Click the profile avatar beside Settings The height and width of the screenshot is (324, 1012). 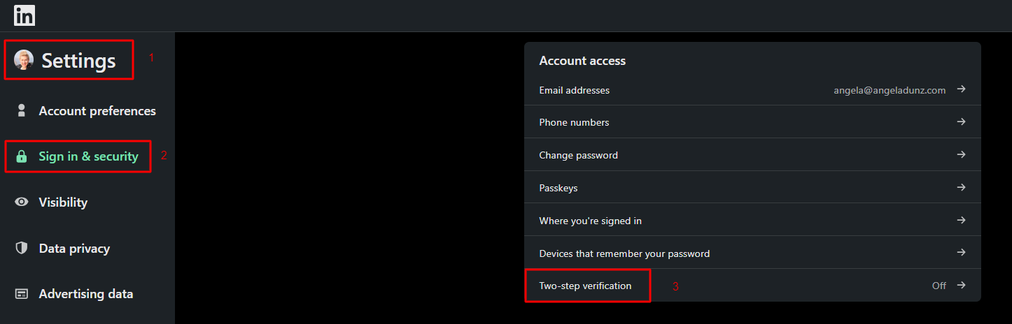(24, 60)
